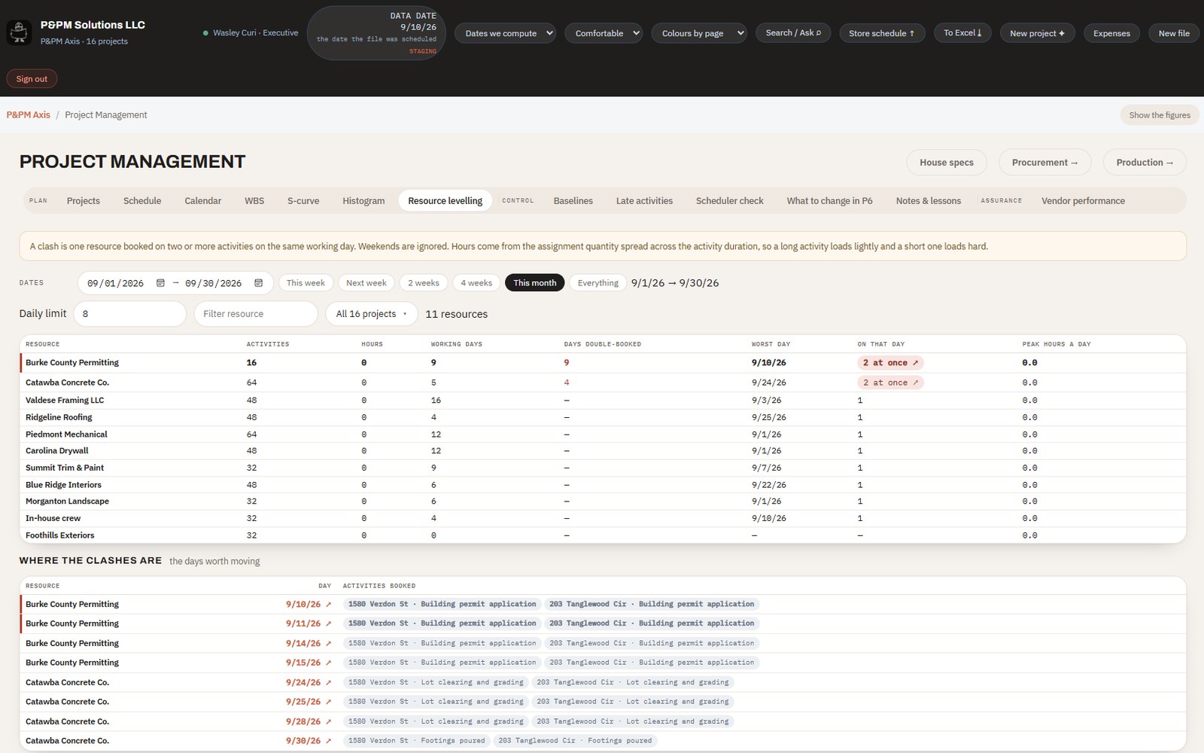1204x753 pixels.
Task: Open House specs
Action: pyautogui.click(x=947, y=163)
